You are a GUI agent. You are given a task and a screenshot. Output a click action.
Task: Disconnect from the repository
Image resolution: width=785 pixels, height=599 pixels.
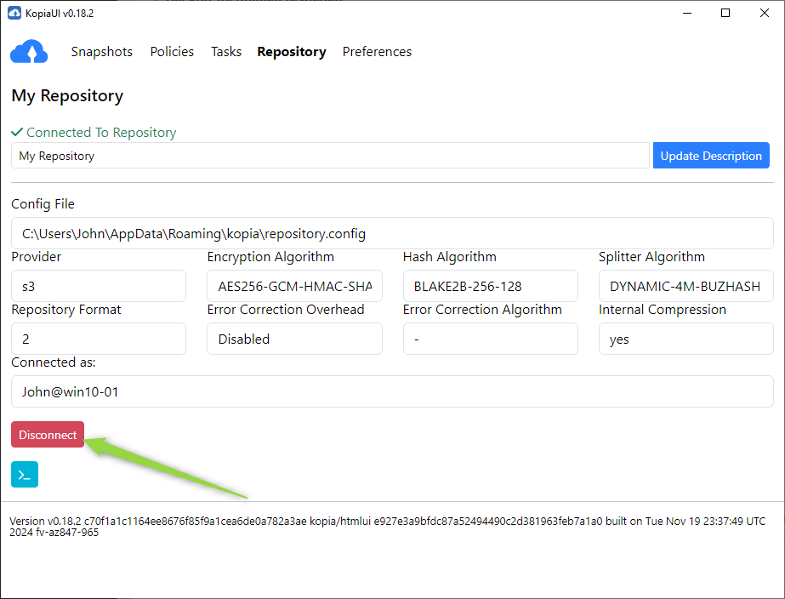pos(48,435)
